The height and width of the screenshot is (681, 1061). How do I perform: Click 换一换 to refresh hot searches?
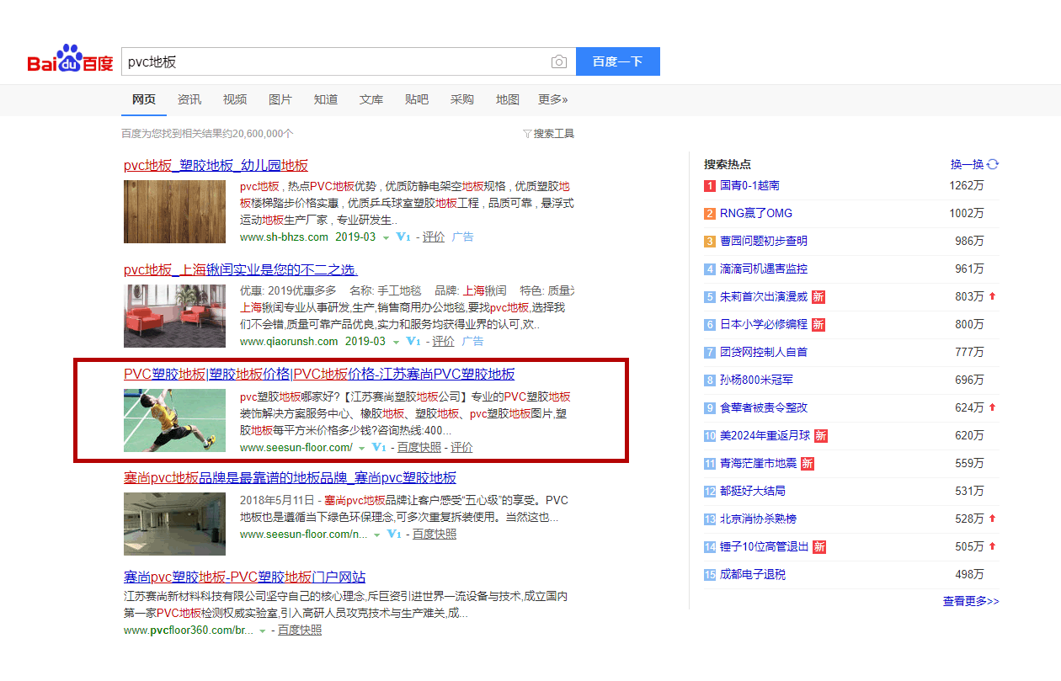(x=967, y=164)
